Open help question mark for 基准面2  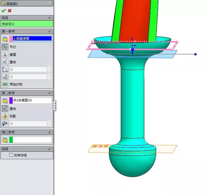[x=50, y=3]
